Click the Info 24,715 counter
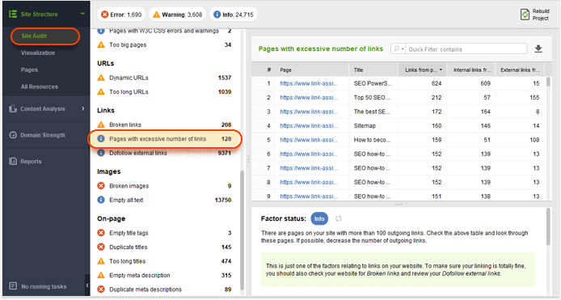 pyautogui.click(x=234, y=15)
